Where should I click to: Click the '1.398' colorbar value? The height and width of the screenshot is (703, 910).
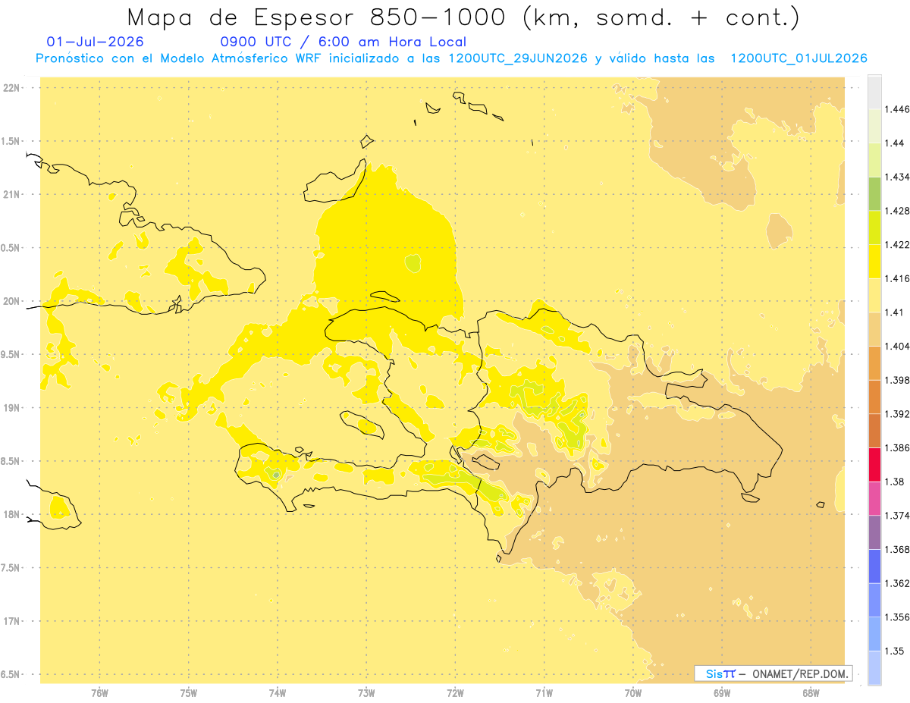coord(897,380)
